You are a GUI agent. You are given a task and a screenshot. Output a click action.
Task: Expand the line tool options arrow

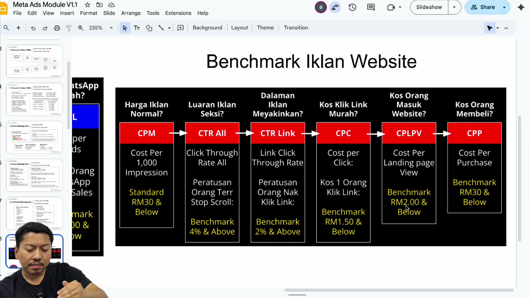click(x=169, y=28)
